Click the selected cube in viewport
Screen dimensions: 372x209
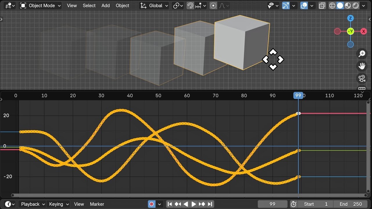(x=242, y=42)
